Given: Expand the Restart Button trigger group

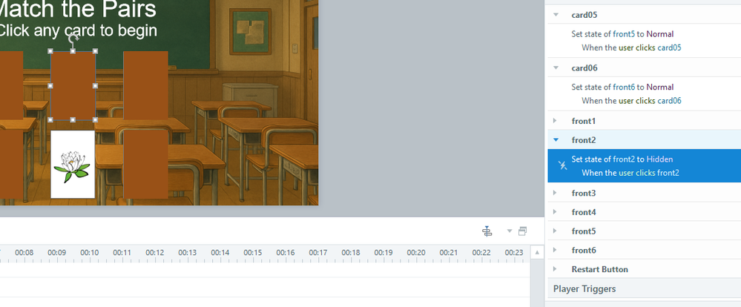Looking at the screenshot, I should click(x=556, y=269).
